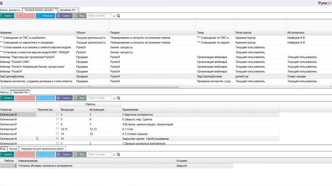Close the Дизайнер БП tab
332x186 pixels.
(x=77, y=10)
